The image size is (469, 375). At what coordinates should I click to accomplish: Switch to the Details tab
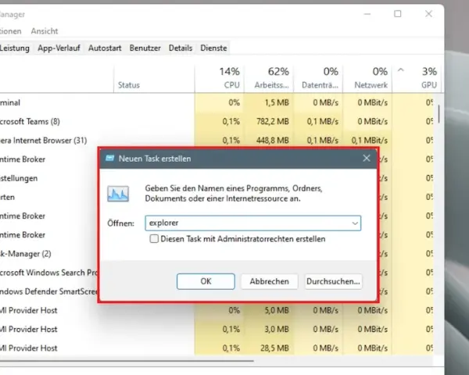click(x=181, y=48)
